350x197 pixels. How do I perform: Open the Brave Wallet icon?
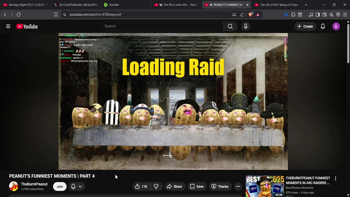pyautogui.click(x=325, y=15)
